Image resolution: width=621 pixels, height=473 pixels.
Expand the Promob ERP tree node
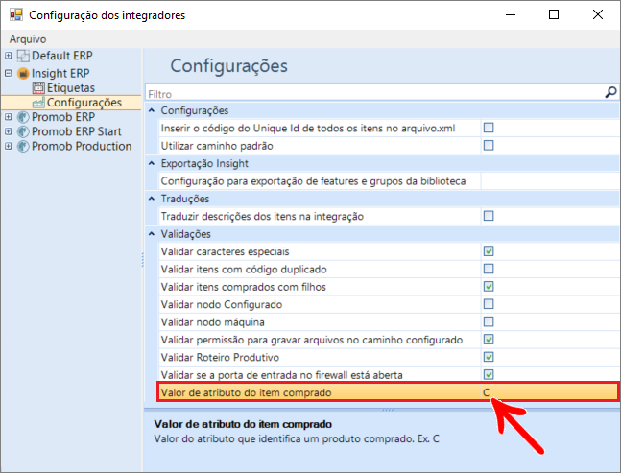pos(9,117)
